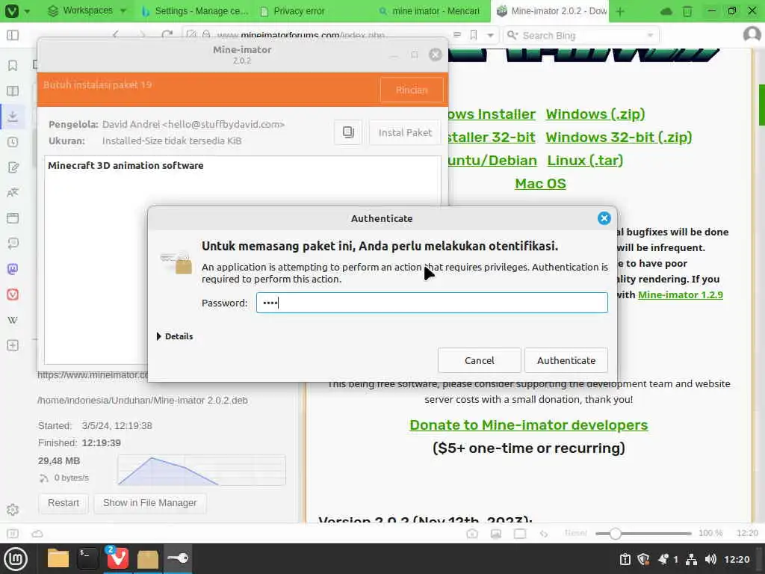Open the volume control in system tray

pos(710,559)
